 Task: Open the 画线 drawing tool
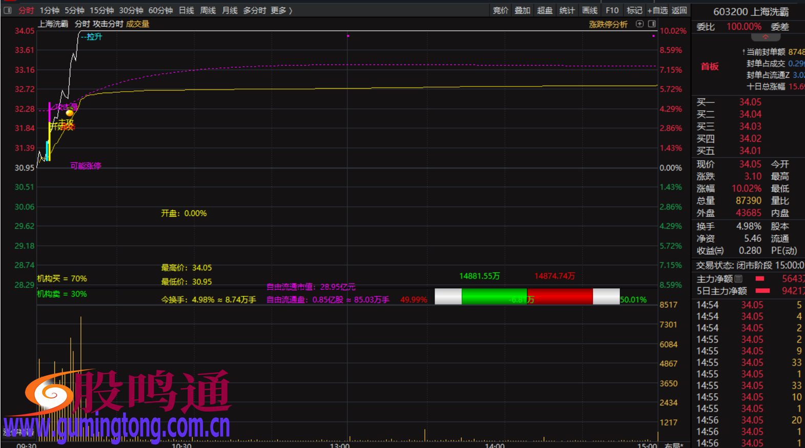(x=589, y=10)
